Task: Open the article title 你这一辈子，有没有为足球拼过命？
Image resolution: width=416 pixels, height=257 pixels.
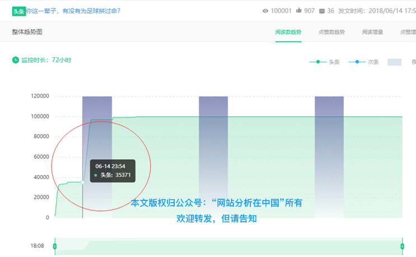Action: pyautogui.click(x=73, y=11)
